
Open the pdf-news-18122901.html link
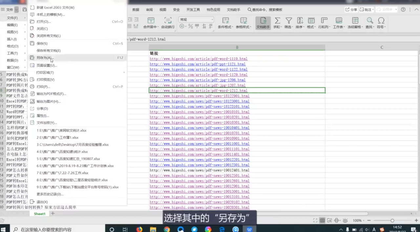click(199, 96)
